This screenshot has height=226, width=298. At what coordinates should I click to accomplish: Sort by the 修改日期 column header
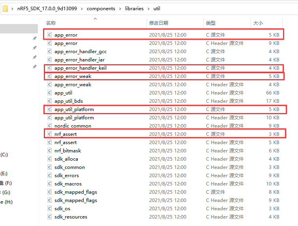159,23
